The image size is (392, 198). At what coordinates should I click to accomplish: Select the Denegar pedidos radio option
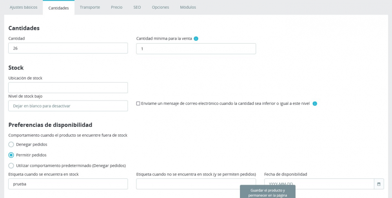tap(11, 145)
